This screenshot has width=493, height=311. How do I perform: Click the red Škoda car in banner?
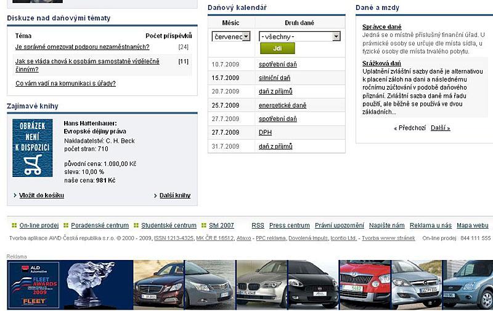(365, 285)
